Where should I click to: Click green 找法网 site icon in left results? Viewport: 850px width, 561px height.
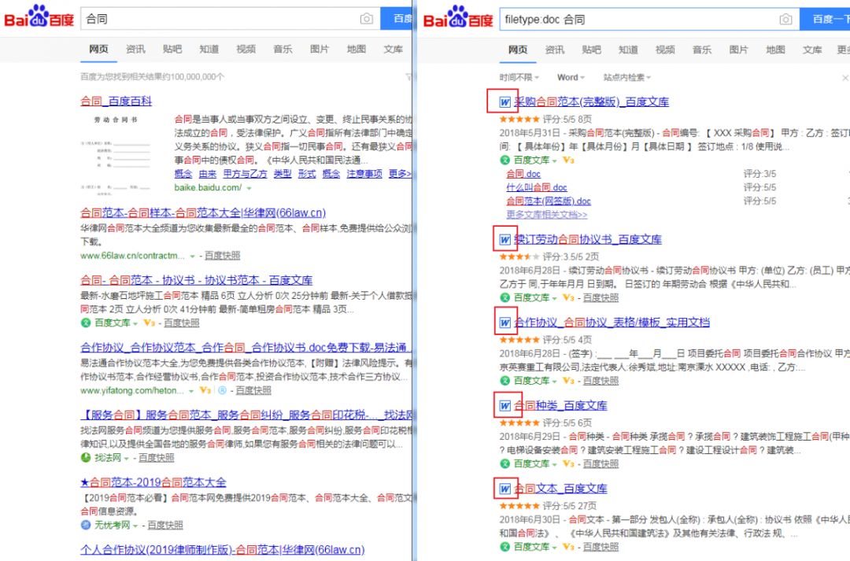[86, 457]
